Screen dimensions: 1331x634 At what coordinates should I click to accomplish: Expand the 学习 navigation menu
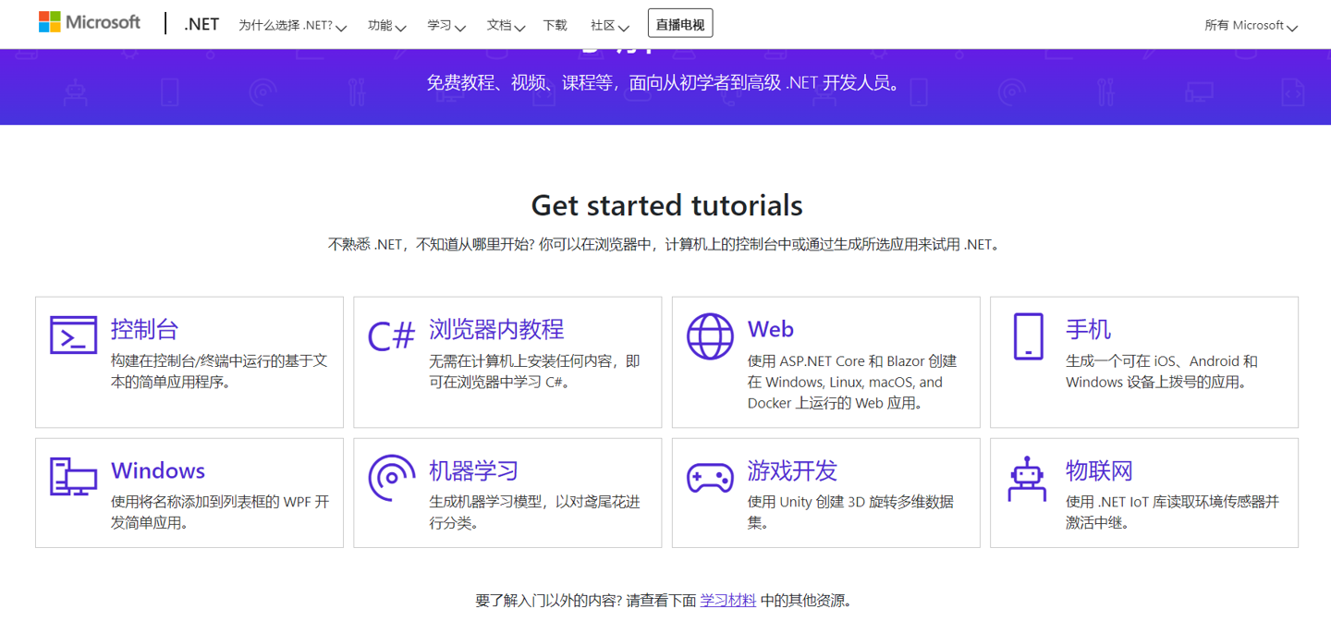(446, 26)
